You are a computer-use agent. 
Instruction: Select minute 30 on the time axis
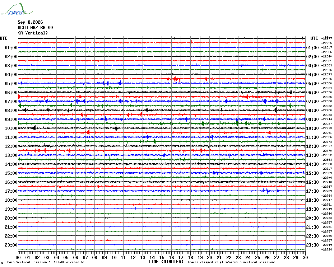coord(305,257)
